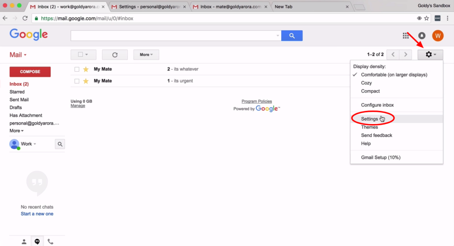The width and height of the screenshot is (454, 246).
Task: Click the refresh mail icon button
Action: [x=115, y=55]
